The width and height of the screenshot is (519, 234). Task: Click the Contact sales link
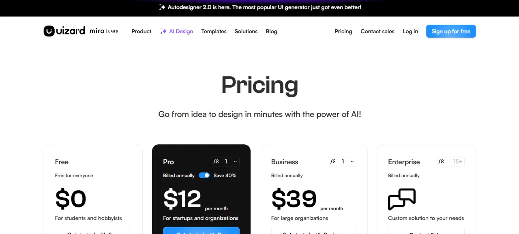coord(377,31)
